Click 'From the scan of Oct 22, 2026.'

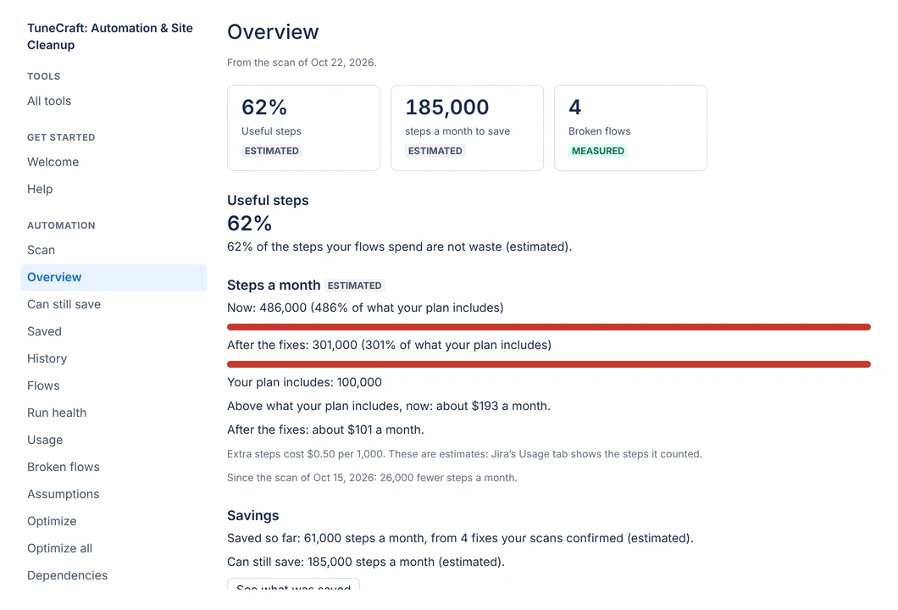coord(302,63)
